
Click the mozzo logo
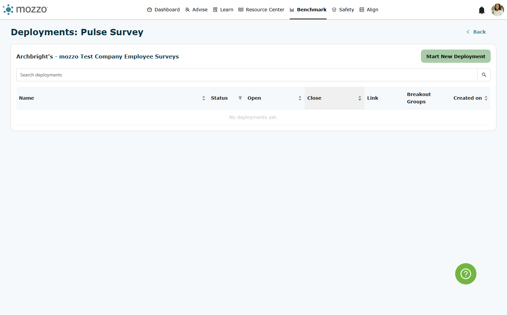pos(25,9)
